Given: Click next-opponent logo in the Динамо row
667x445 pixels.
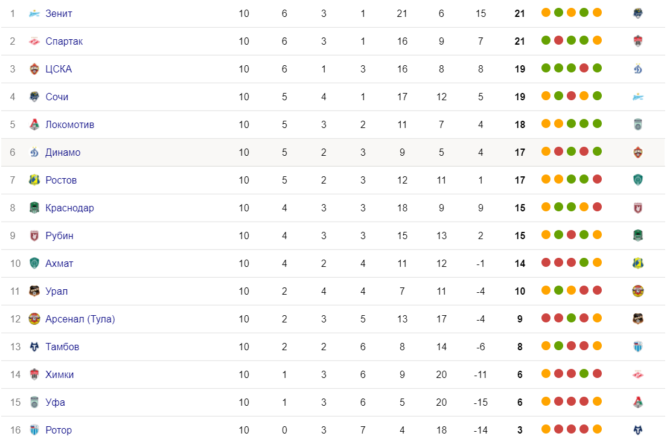Looking at the screenshot, I should click(x=637, y=152).
